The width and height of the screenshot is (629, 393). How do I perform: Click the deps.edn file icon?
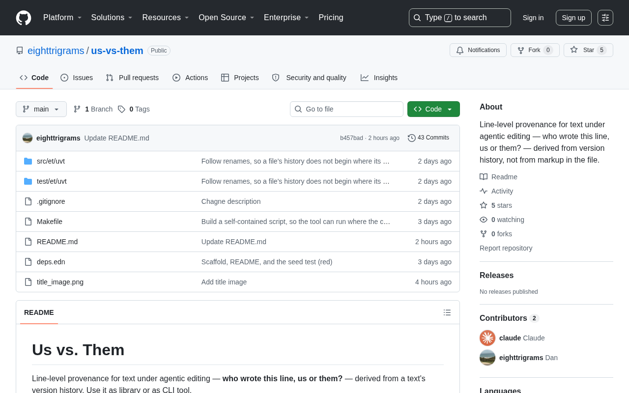click(28, 262)
